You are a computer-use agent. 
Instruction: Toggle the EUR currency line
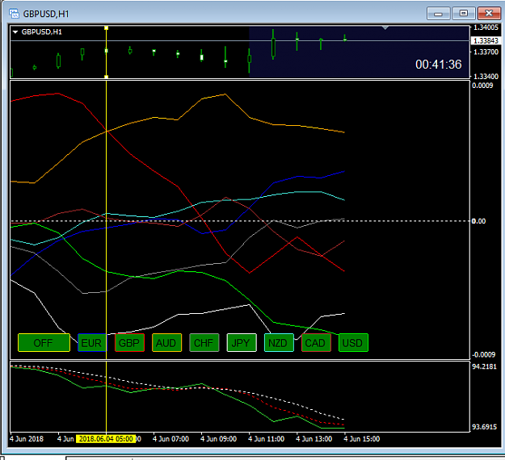(x=92, y=343)
